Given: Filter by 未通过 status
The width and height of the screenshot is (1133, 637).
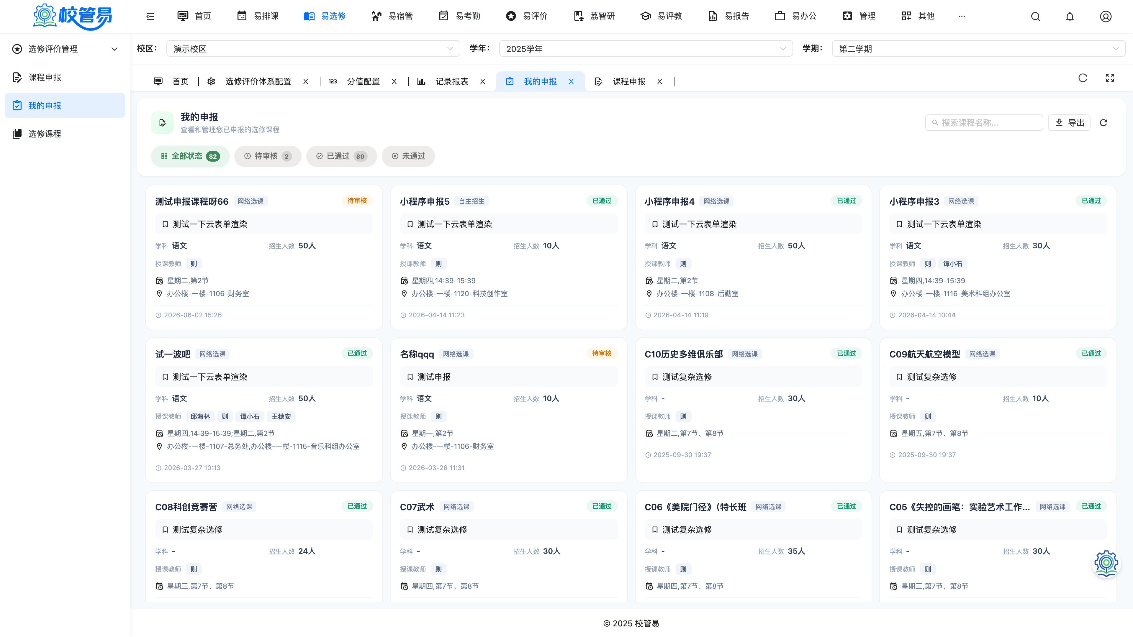Looking at the screenshot, I should (408, 156).
